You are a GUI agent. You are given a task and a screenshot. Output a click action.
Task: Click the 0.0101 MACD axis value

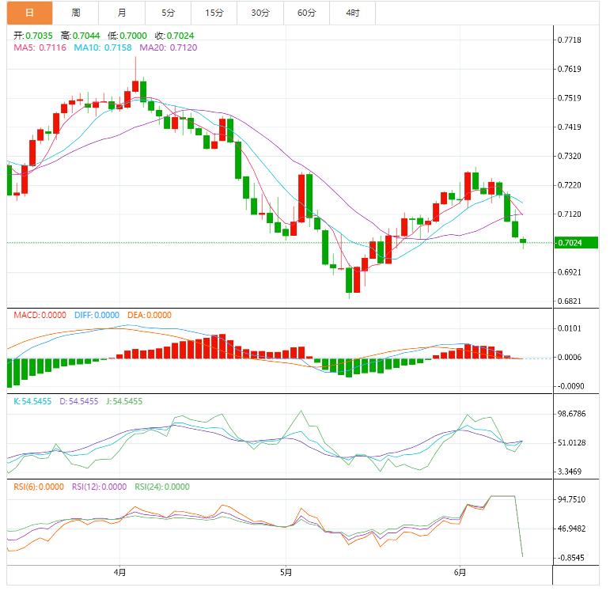coord(569,328)
